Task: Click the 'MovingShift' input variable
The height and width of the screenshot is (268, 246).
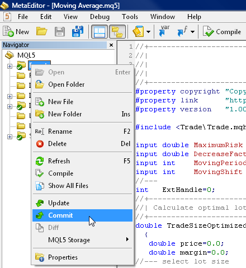Action: 218,172
